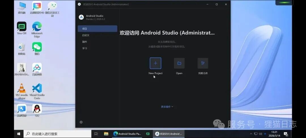Open Task View on taskbar

point(96,134)
